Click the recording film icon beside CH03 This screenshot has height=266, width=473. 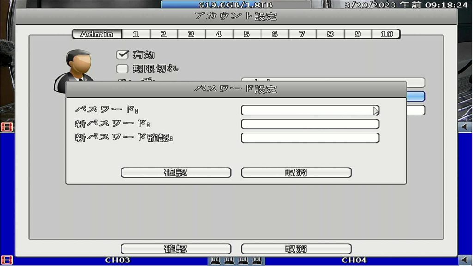[7, 260]
